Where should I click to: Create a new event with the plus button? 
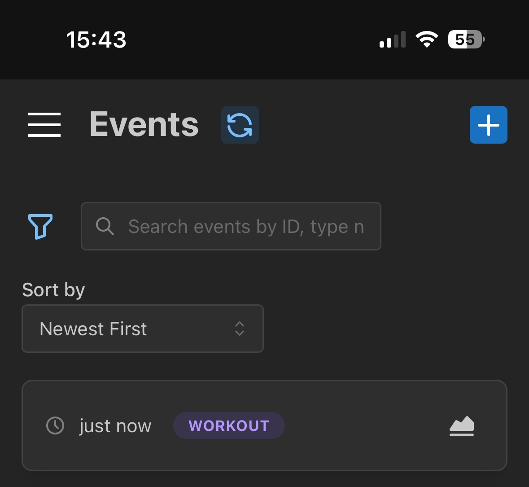(488, 125)
